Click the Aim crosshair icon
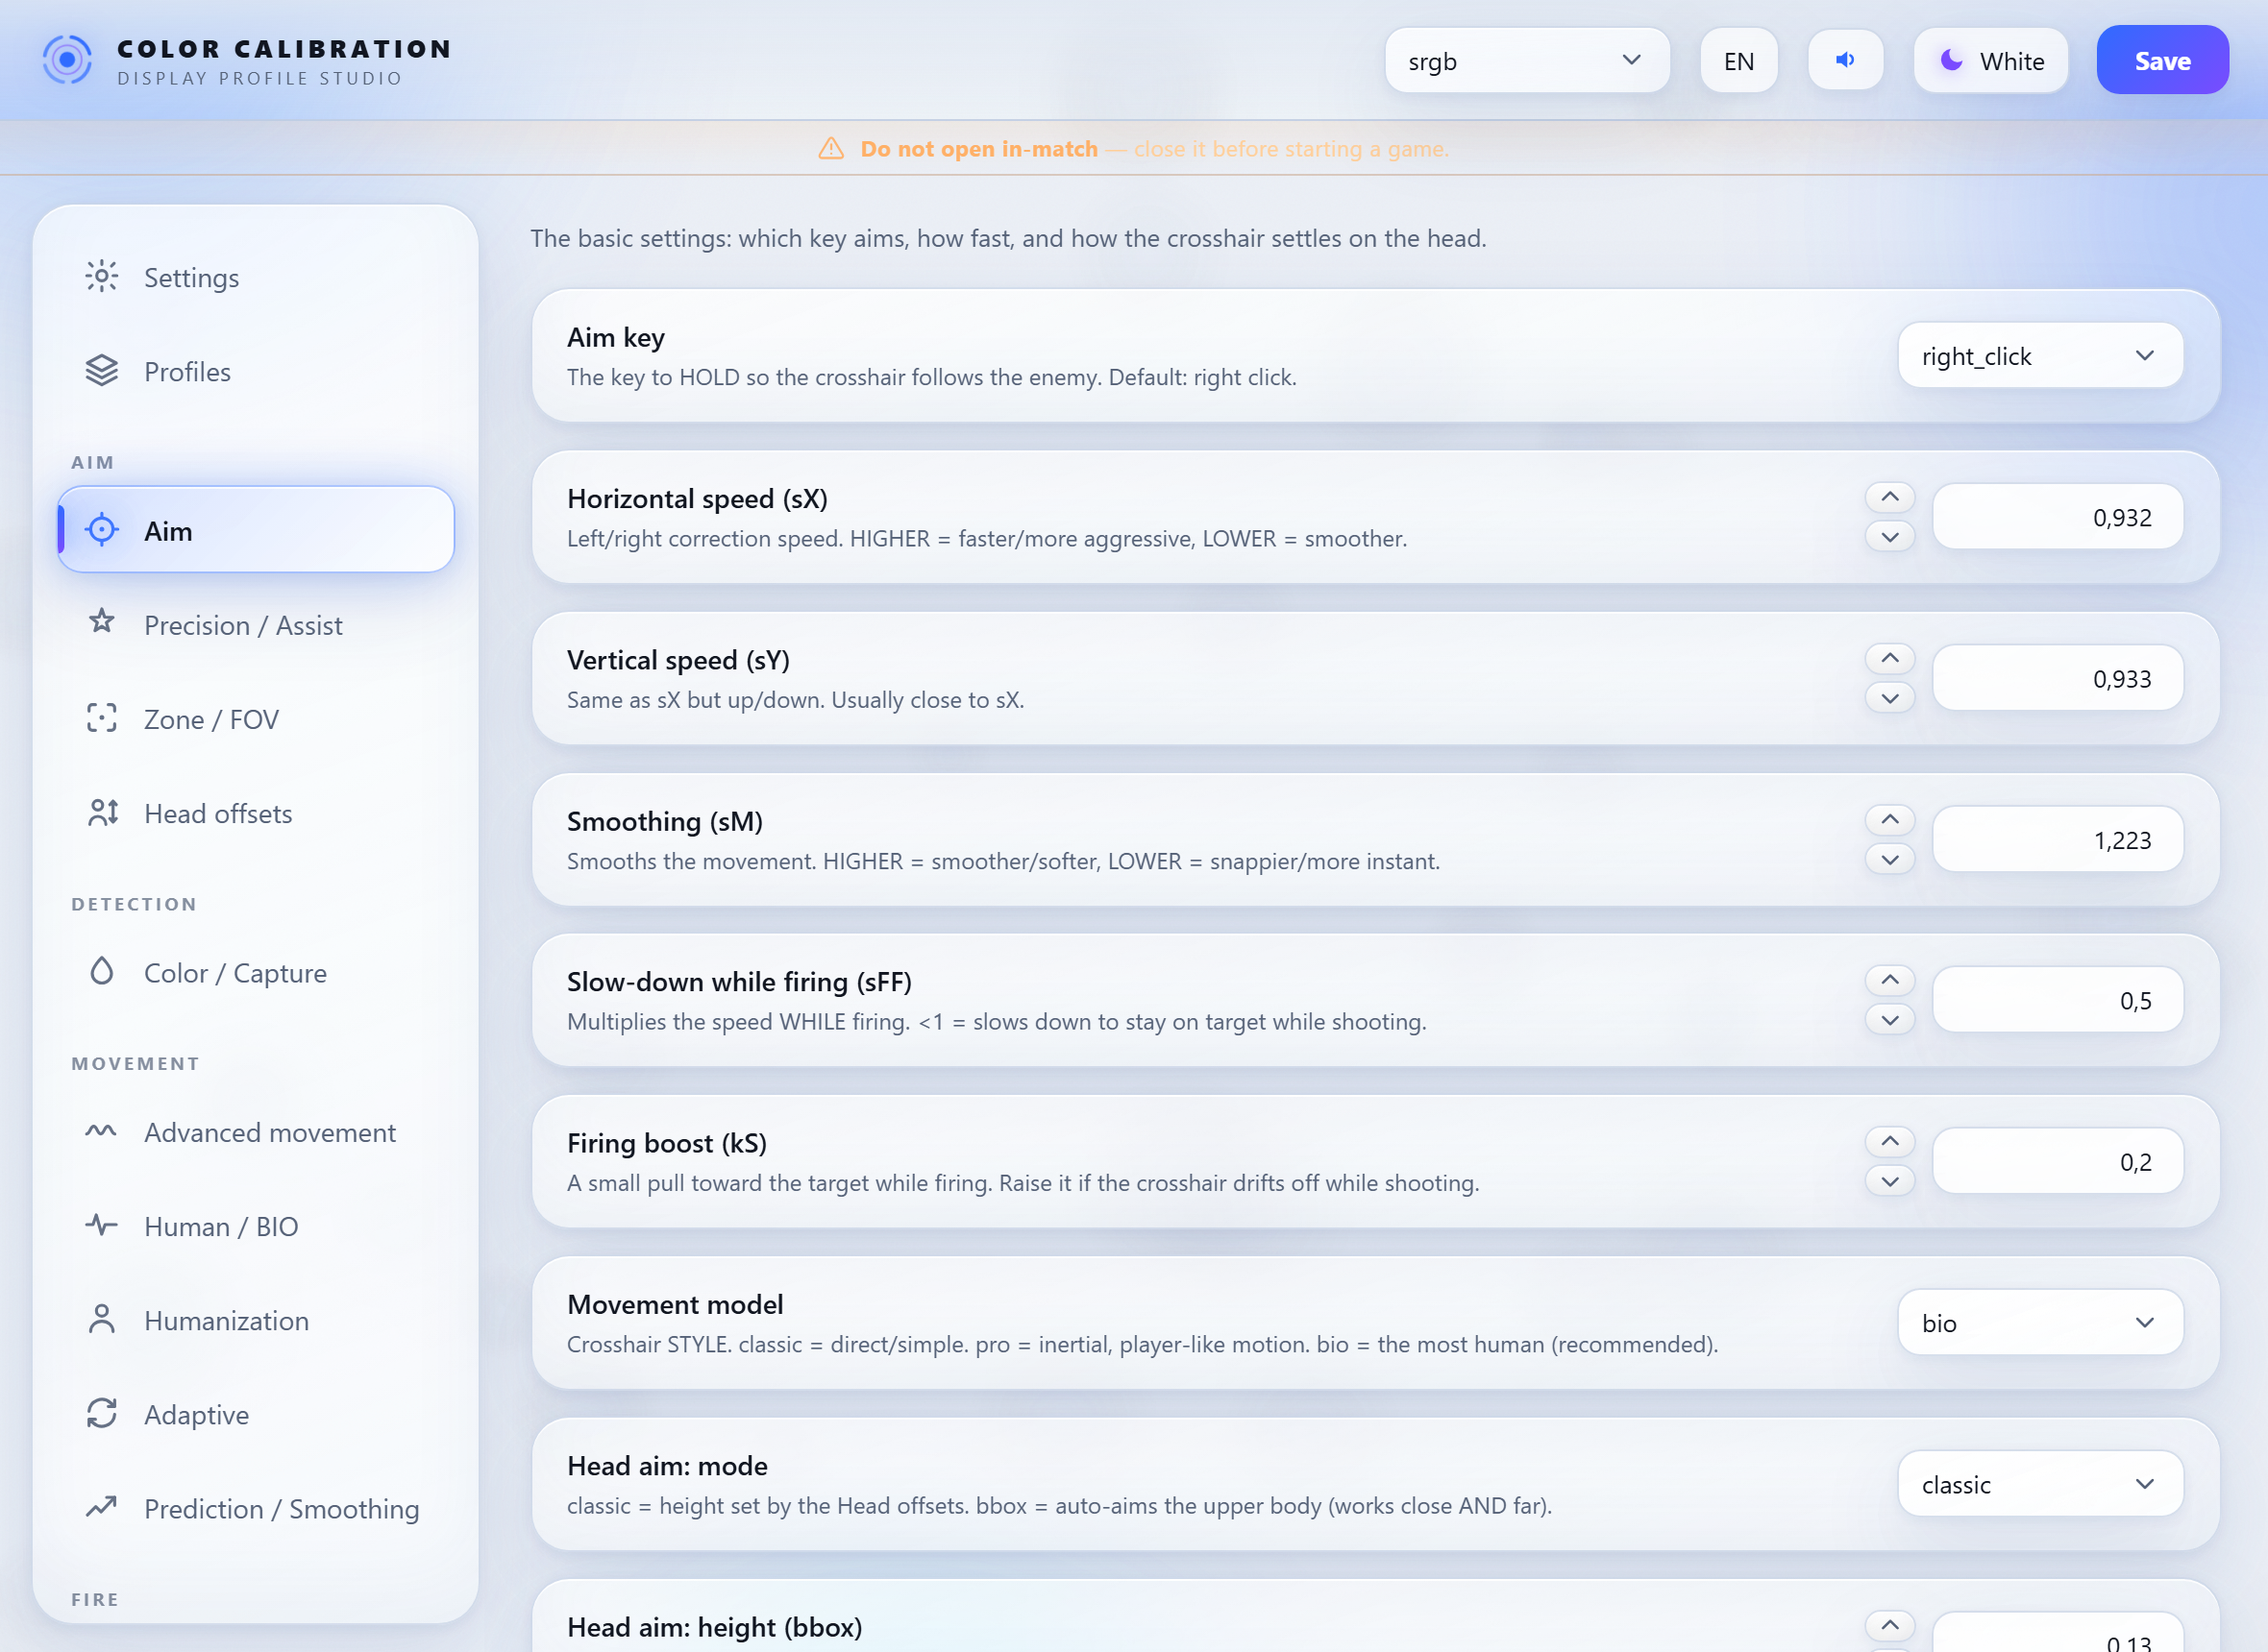The width and height of the screenshot is (2268, 1652). click(x=101, y=530)
